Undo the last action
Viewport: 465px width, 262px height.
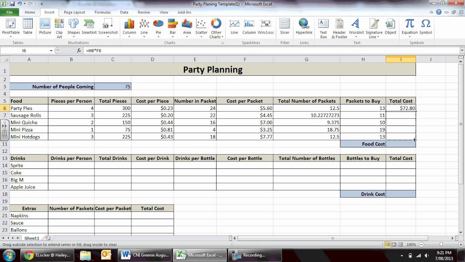(20, 4)
